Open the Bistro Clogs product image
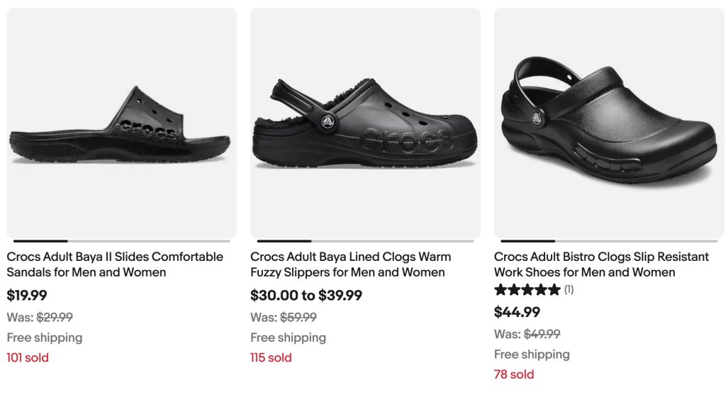 (x=609, y=123)
